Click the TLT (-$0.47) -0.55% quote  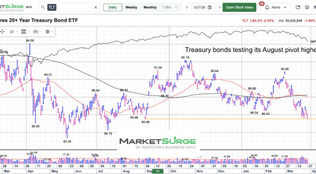coord(258,21)
